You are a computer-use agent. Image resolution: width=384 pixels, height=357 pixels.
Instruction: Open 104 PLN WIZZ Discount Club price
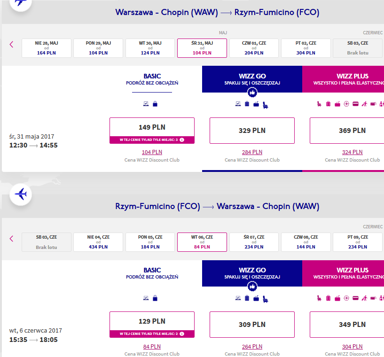click(x=152, y=152)
